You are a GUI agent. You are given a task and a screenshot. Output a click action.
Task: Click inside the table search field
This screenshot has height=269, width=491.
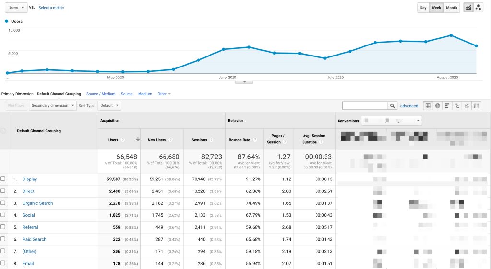click(365, 106)
